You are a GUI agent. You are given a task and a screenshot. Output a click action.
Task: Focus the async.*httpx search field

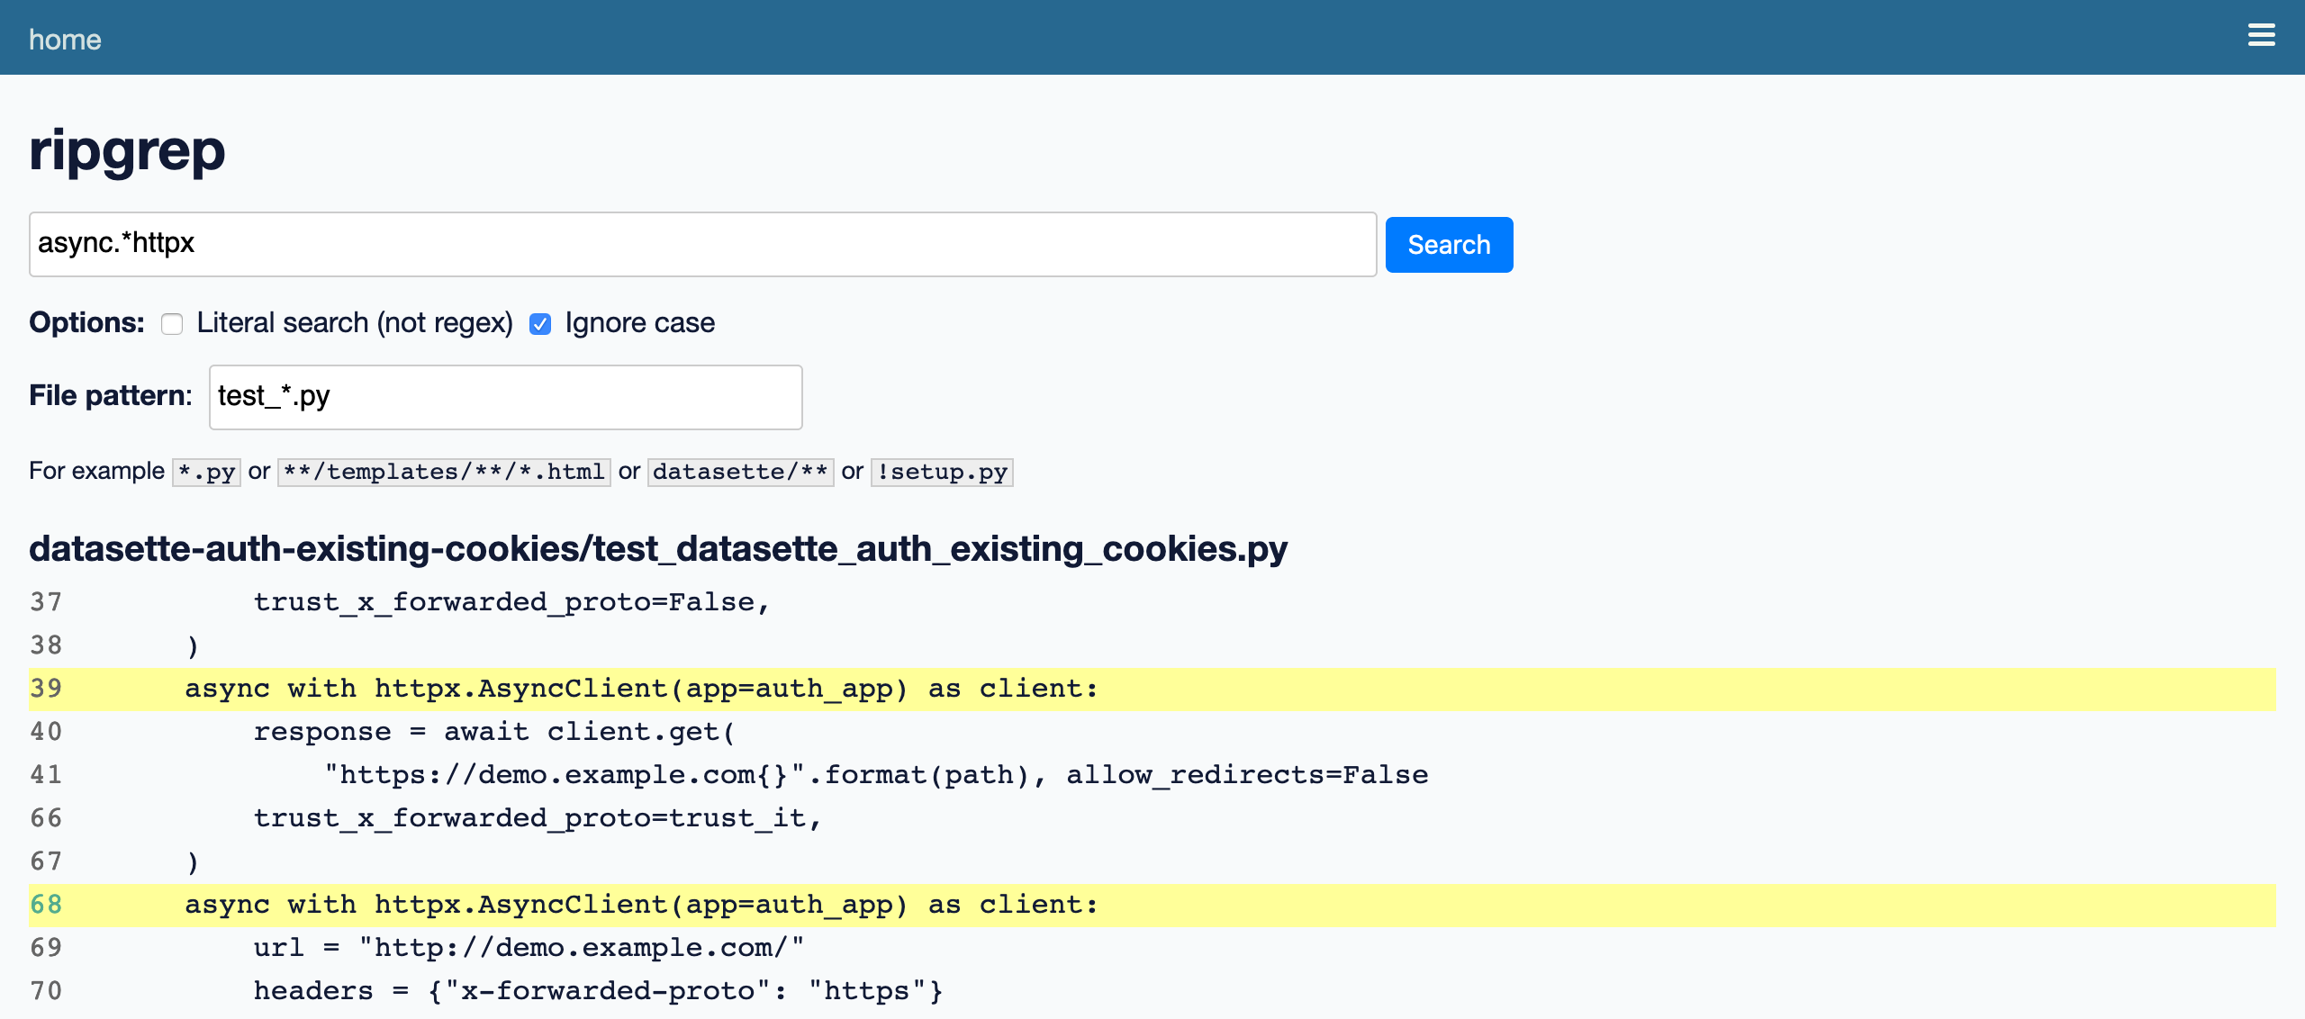coord(702,244)
